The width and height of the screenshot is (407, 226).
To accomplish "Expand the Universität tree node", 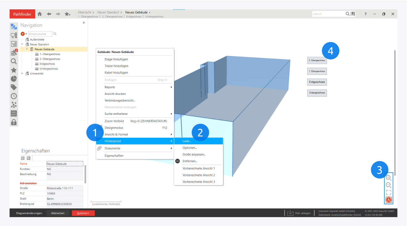I will (x=22, y=74).
